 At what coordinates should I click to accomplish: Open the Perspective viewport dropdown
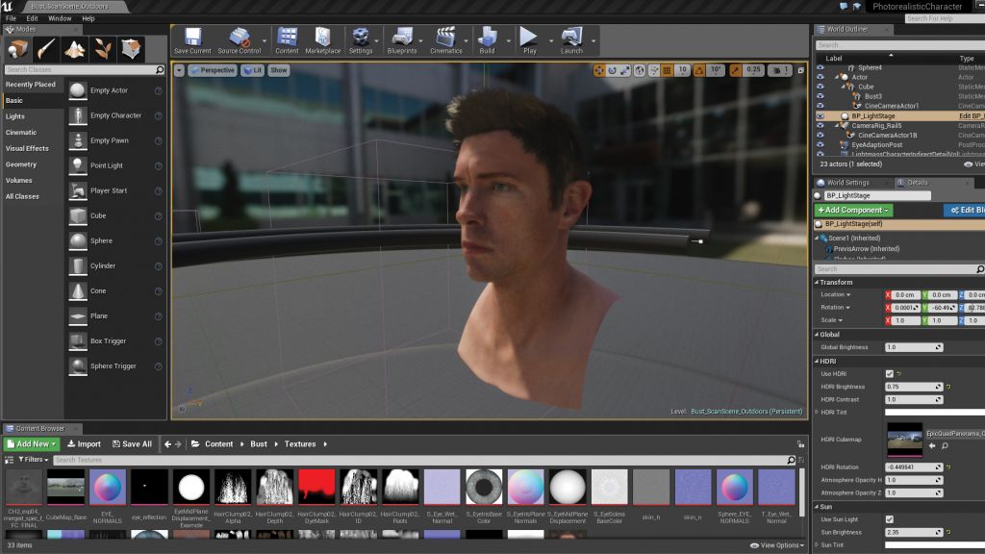[212, 70]
